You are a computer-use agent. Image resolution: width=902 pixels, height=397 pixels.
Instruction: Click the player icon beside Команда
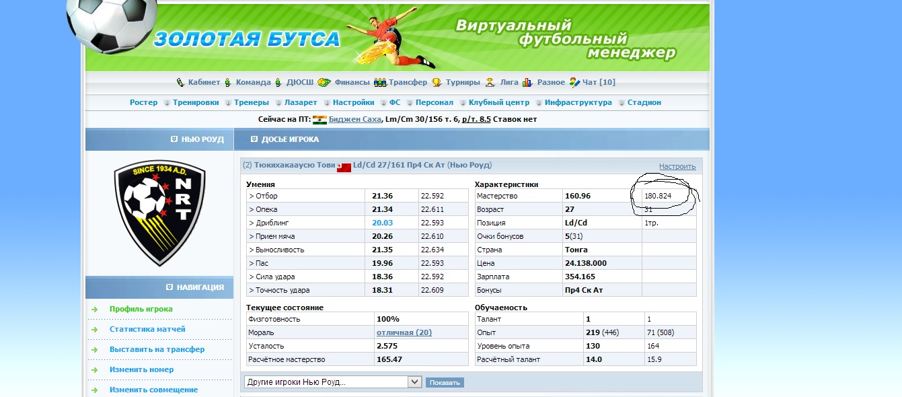[x=227, y=82]
